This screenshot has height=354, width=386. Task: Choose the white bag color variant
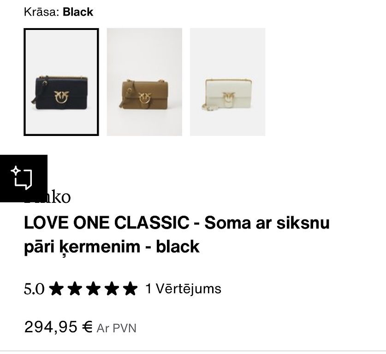pyautogui.click(x=228, y=82)
